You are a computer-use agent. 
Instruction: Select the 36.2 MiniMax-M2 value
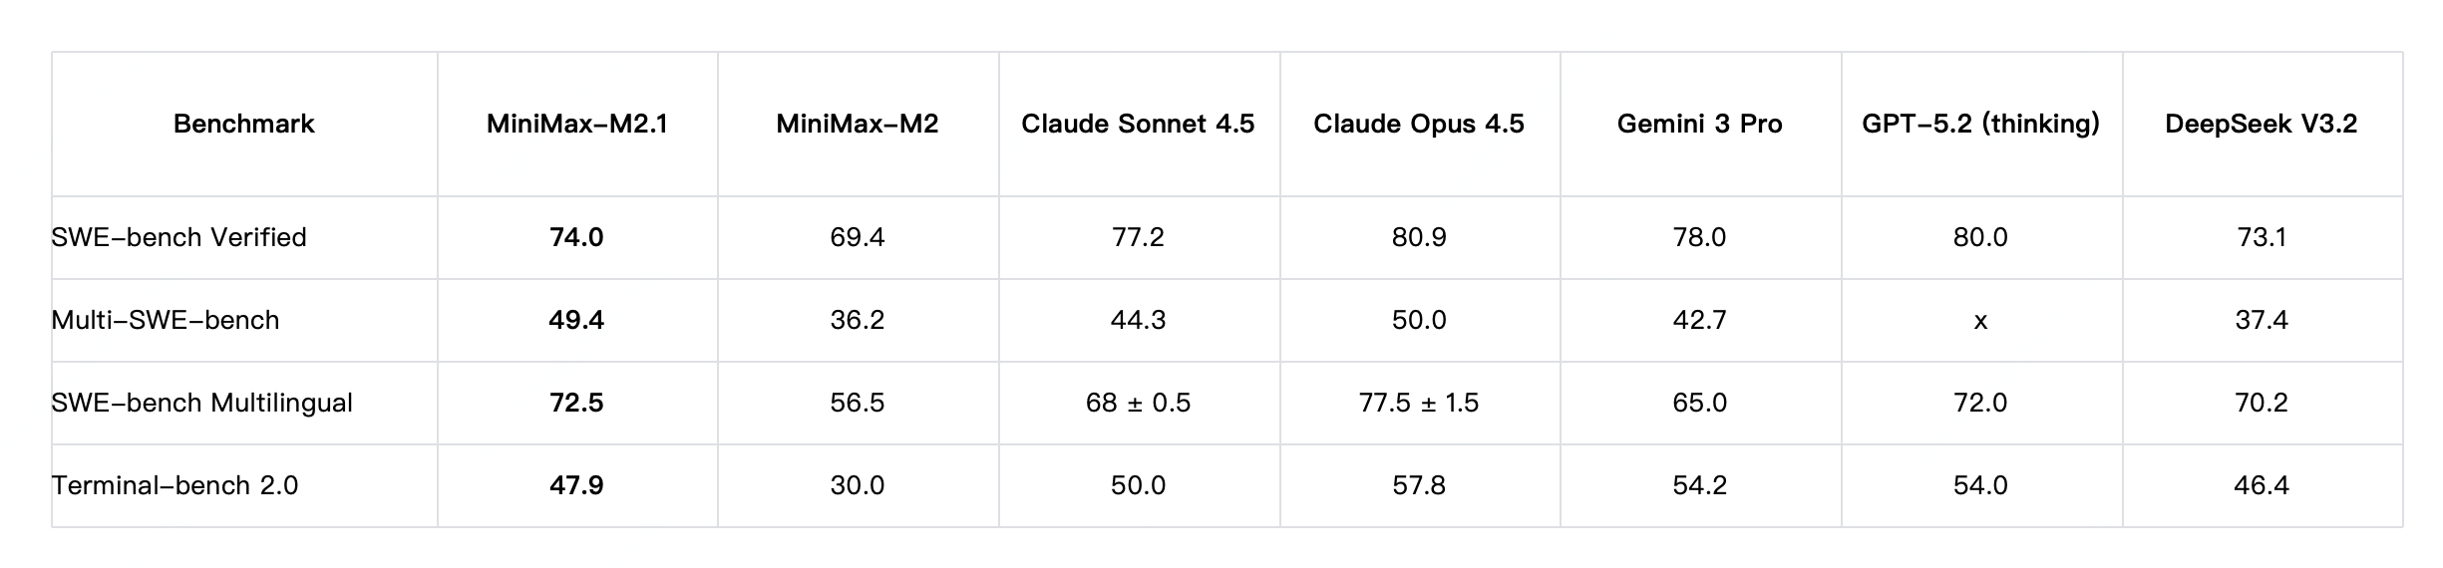[858, 320]
